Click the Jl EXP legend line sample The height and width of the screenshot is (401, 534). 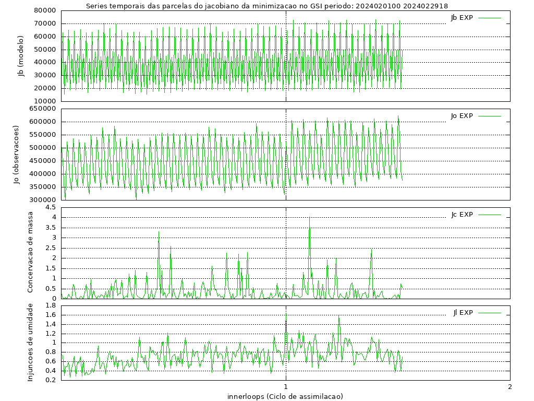(489, 313)
